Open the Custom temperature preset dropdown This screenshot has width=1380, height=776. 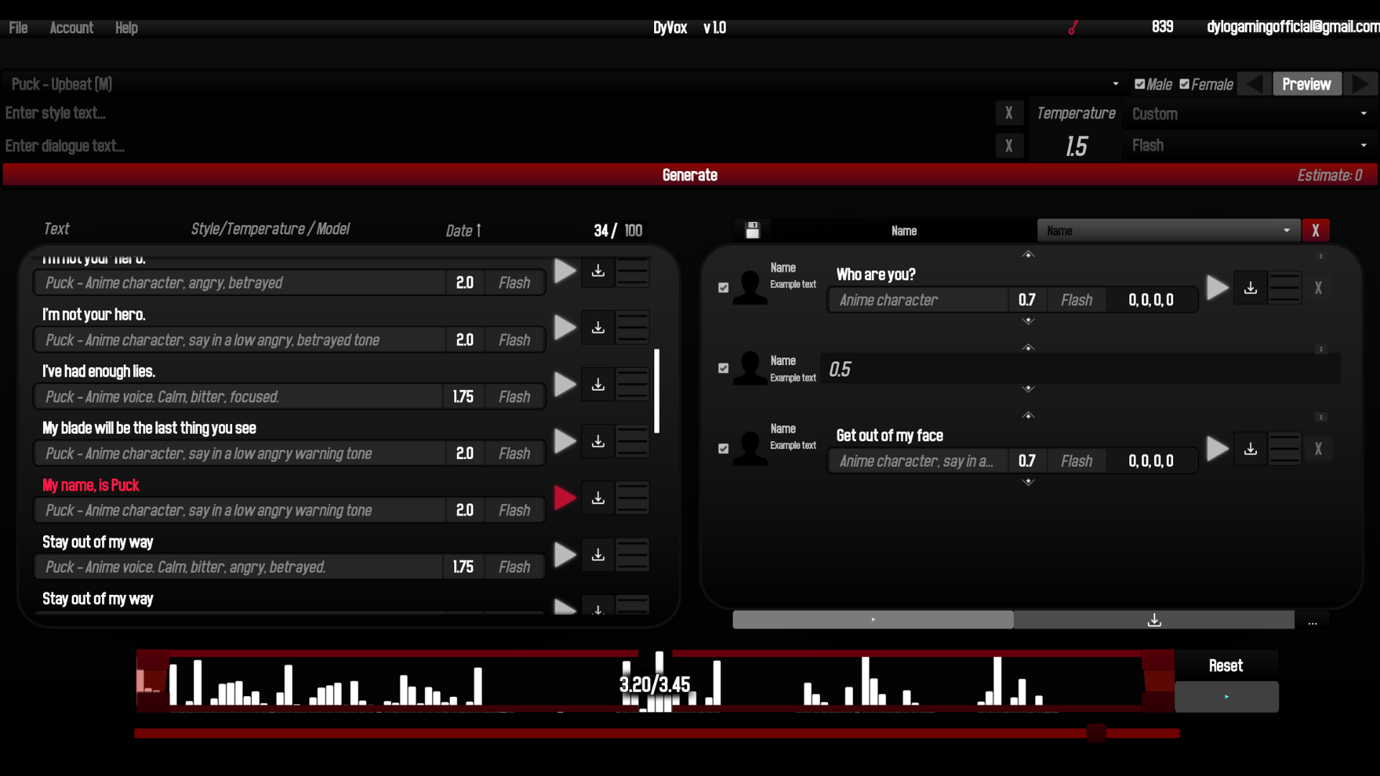(x=1249, y=114)
